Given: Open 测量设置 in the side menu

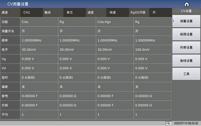Looking at the screenshot, I should pos(186,21).
